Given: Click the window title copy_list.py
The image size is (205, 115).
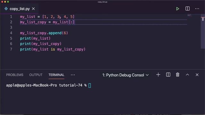Looking at the screenshot, I should pyautogui.click(x=102, y=2).
